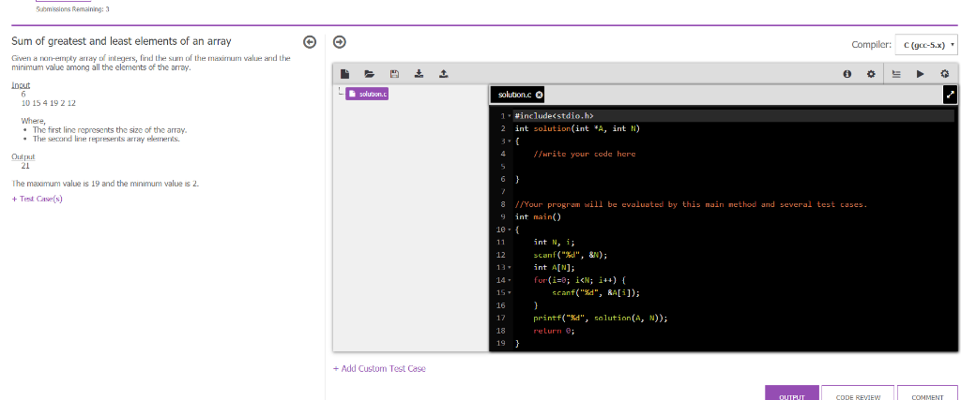Click the open folder icon

pyautogui.click(x=370, y=74)
